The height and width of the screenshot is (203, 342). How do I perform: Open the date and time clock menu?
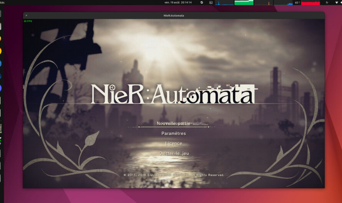tap(178, 3)
